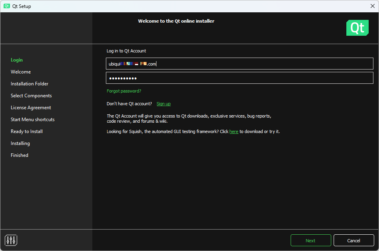Select the Welcome step in sidebar
379x251 pixels.
click(21, 72)
